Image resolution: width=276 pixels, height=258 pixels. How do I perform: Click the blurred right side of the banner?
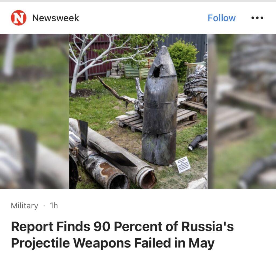tap(242, 111)
